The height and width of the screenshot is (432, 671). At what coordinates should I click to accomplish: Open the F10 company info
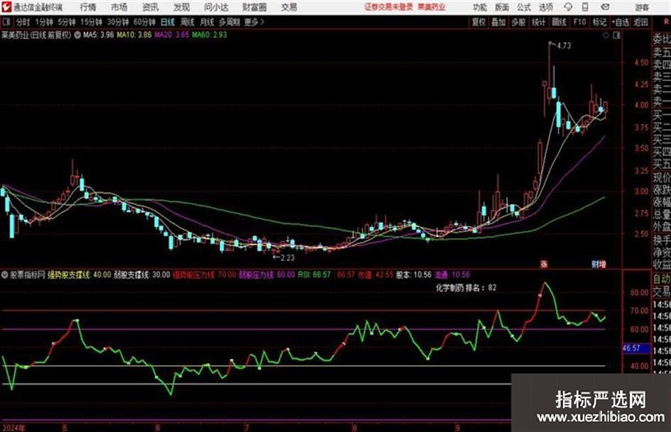pos(579,22)
